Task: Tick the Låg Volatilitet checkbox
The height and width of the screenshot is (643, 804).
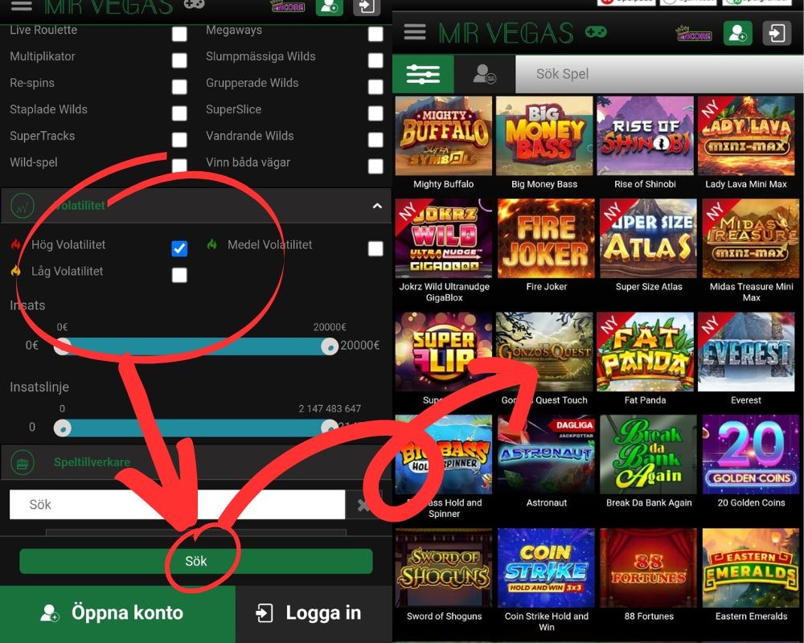Action: tap(179, 275)
